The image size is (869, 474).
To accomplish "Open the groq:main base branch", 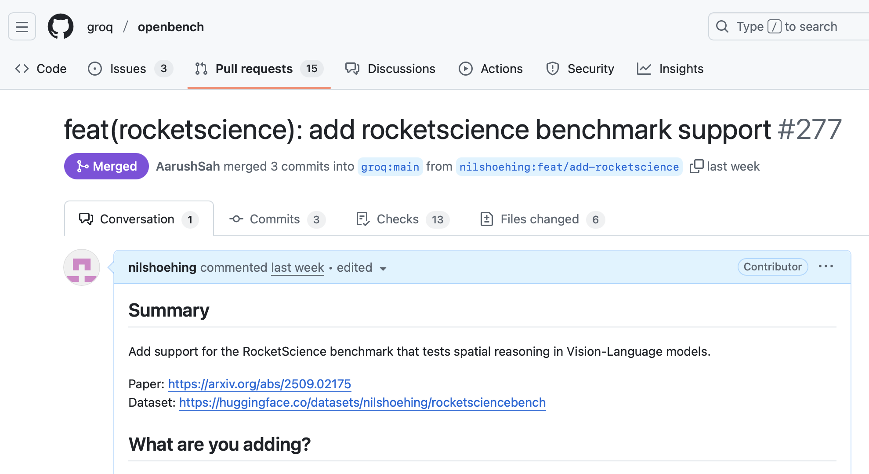I will click(x=390, y=167).
